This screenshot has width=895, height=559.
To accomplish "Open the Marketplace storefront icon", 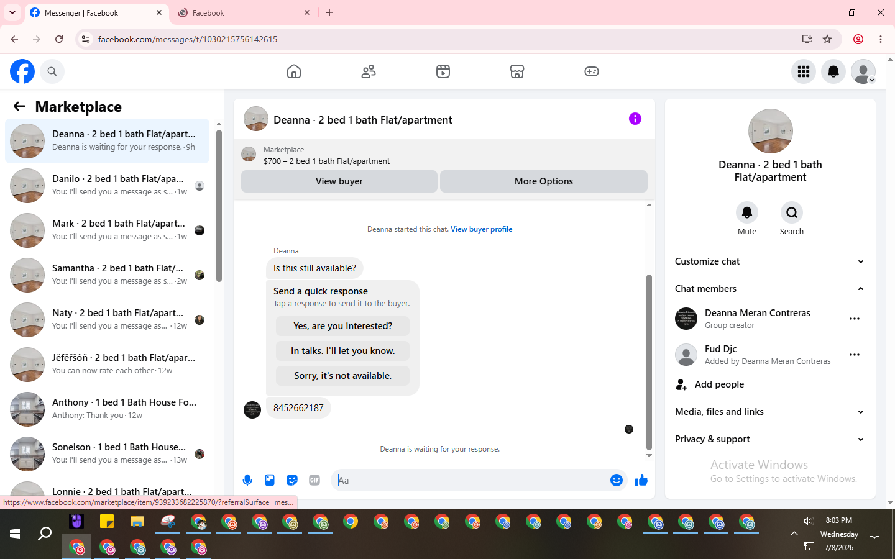I will click(x=517, y=71).
